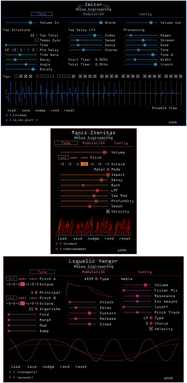Click the Shimmer slider in Imitor
Viewport: 187px width, 383px height.
pos(141,40)
